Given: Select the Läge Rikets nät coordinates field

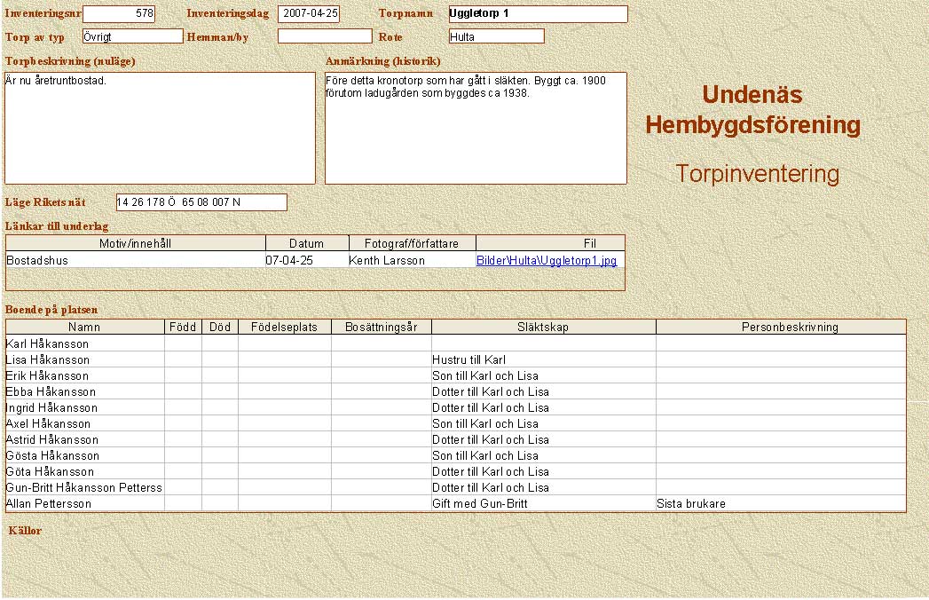Looking at the screenshot, I should (x=201, y=202).
